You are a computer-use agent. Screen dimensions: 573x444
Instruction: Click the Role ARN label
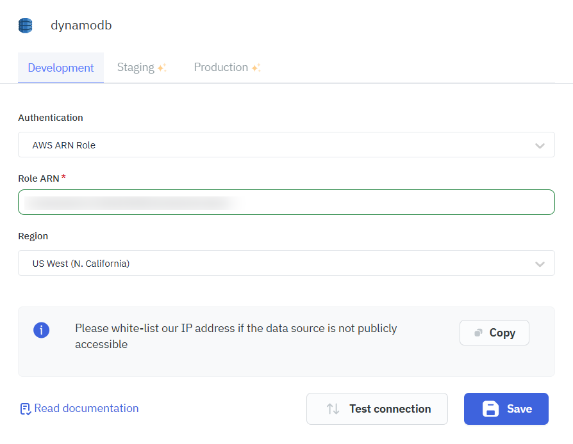point(38,178)
